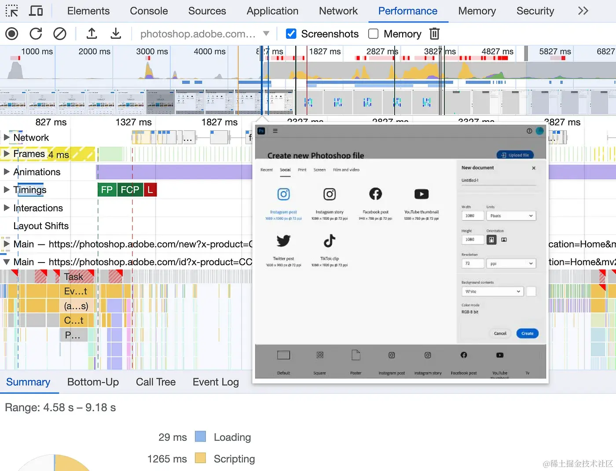Open the help question mark icon
The image size is (616, 471).
click(529, 131)
